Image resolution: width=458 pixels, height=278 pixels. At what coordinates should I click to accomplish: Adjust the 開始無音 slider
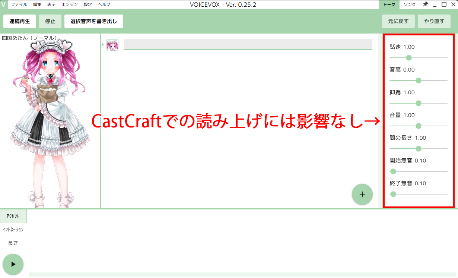[x=418, y=171]
